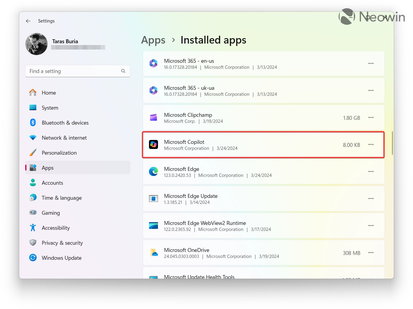Open more options for Microsoft OneDrive
The height and width of the screenshot is (309, 413).
(x=371, y=253)
